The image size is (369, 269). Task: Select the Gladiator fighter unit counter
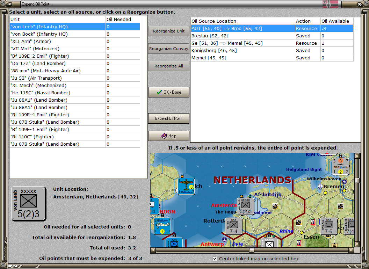162,226
